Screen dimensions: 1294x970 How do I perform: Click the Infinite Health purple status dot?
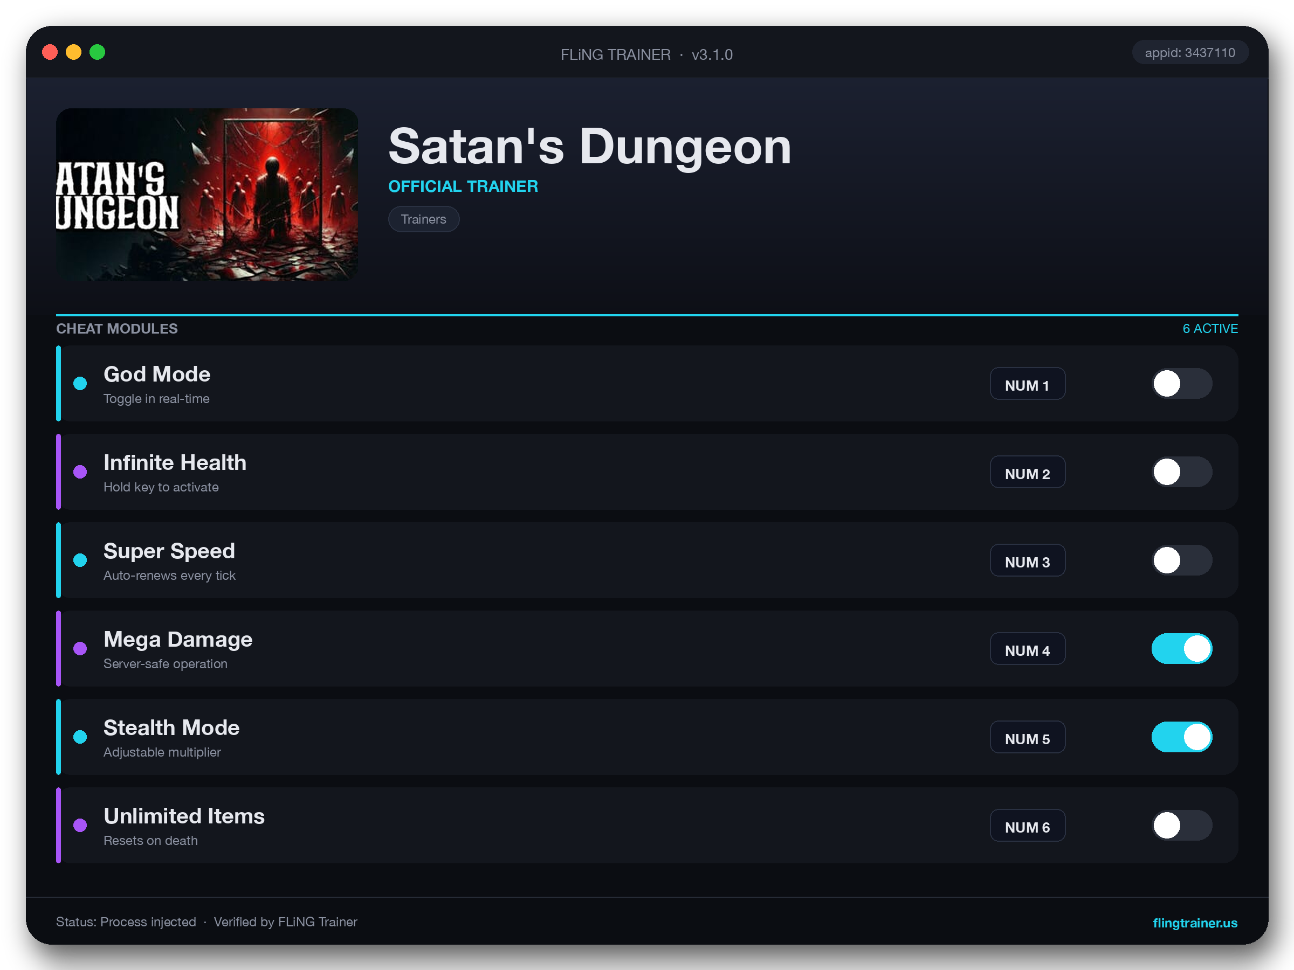pyautogui.click(x=80, y=472)
